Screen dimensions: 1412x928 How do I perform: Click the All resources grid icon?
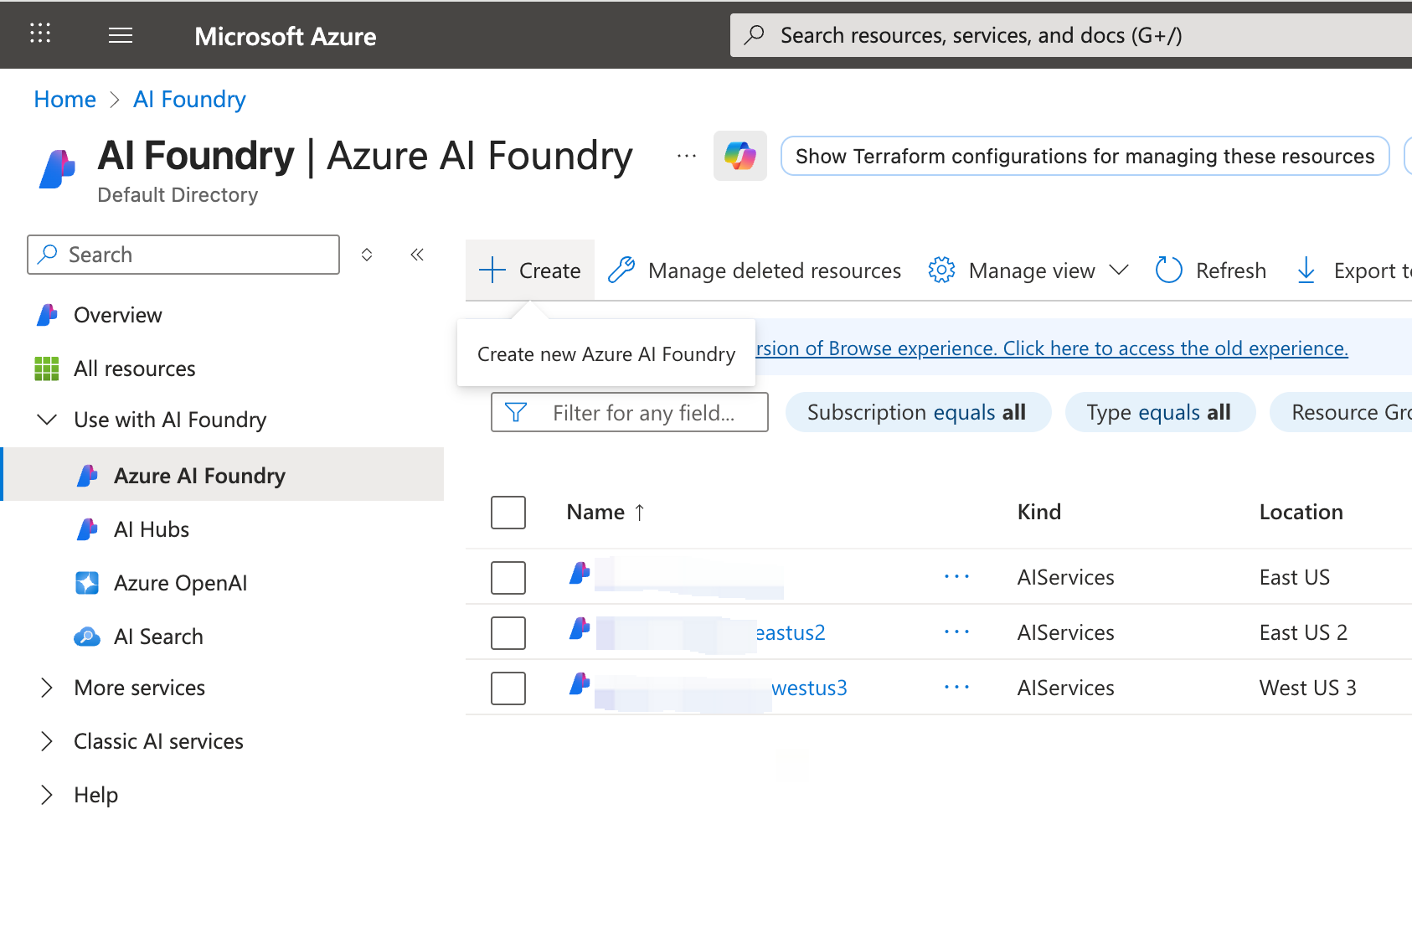pos(47,368)
